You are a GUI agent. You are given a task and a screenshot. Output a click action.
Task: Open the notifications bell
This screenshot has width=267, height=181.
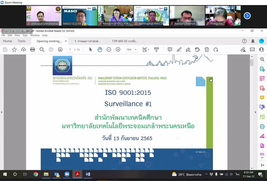(253, 41)
